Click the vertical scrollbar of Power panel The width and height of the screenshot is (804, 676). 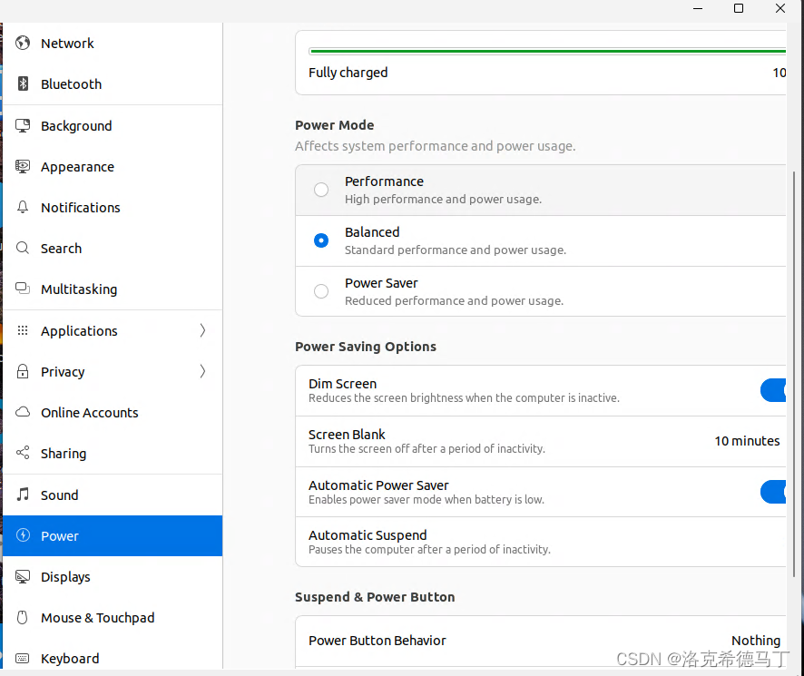pyautogui.click(x=794, y=375)
